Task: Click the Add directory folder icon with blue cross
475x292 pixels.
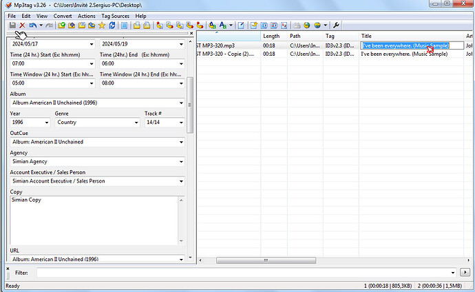Action: click(72, 25)
